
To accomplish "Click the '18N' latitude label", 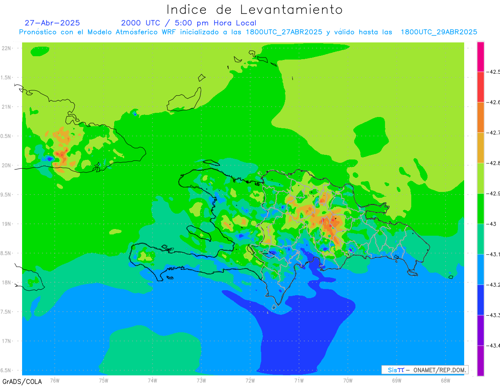I will coord(7,282).
